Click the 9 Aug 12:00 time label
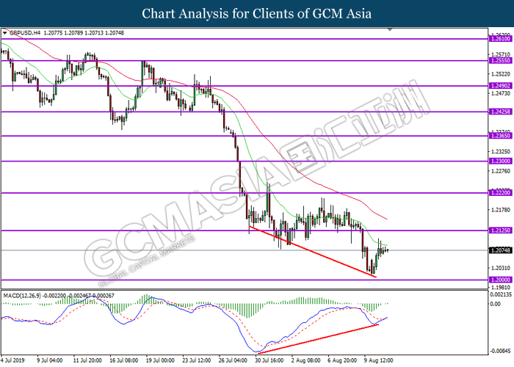The width and height of the screenshot is (514, 367). tap(379, 360)
